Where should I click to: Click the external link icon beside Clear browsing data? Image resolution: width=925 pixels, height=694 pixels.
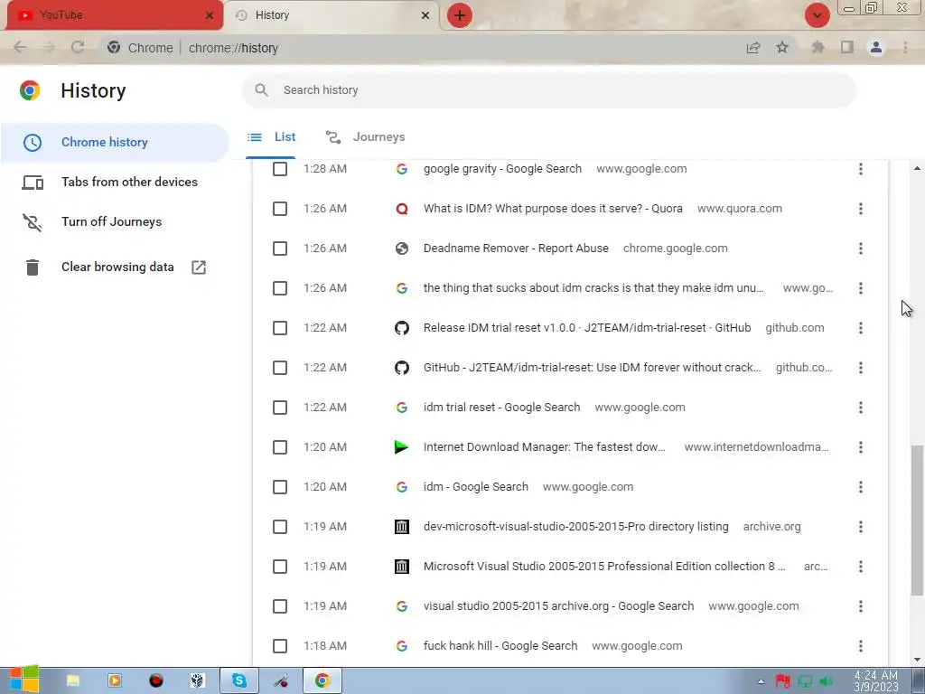[x=199, y=267]
